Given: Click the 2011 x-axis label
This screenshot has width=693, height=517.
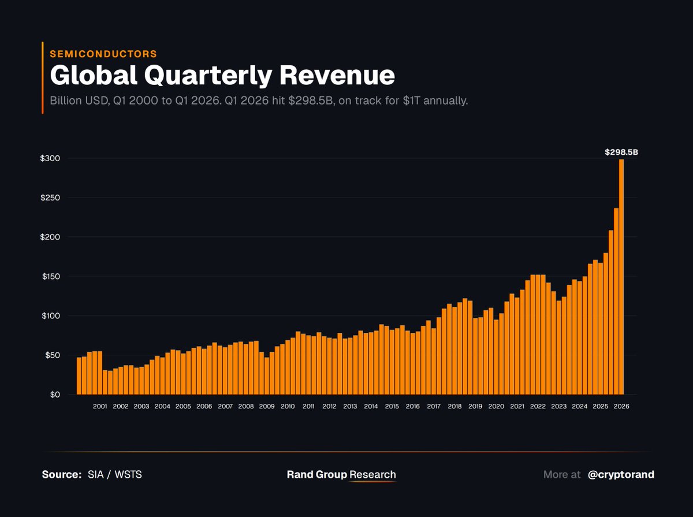Looking at the screenshot, I should click(308, 406).
